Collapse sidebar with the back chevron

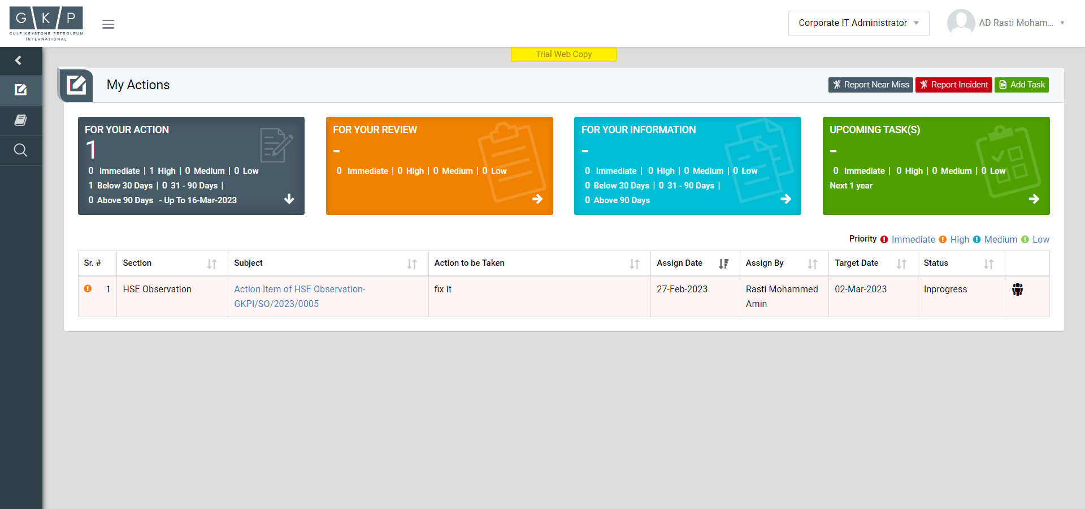coord(19,60)
